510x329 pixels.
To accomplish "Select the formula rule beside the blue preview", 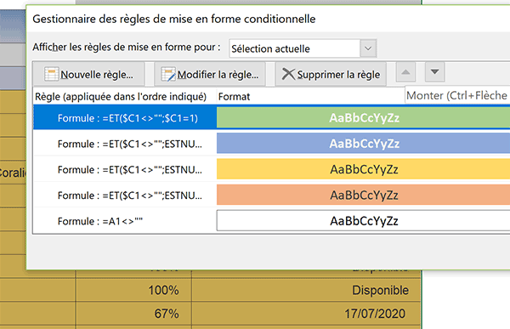I will pos(125,144).
